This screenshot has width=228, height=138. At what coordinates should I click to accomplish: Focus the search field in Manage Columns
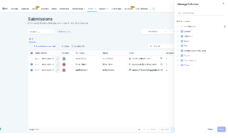(x=201, y=13)
